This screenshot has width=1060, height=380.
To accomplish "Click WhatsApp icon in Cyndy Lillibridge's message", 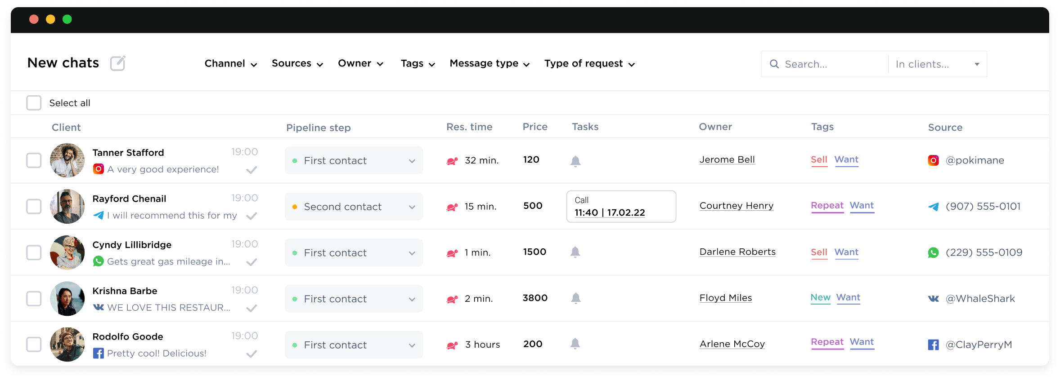I will click(99, 261).
